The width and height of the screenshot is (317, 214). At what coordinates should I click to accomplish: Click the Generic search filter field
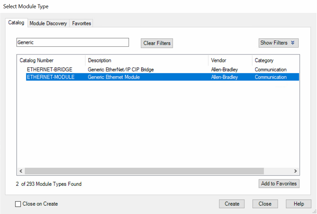point(73,43)
